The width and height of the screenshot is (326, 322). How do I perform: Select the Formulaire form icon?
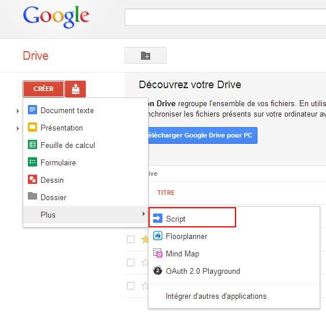32,162
